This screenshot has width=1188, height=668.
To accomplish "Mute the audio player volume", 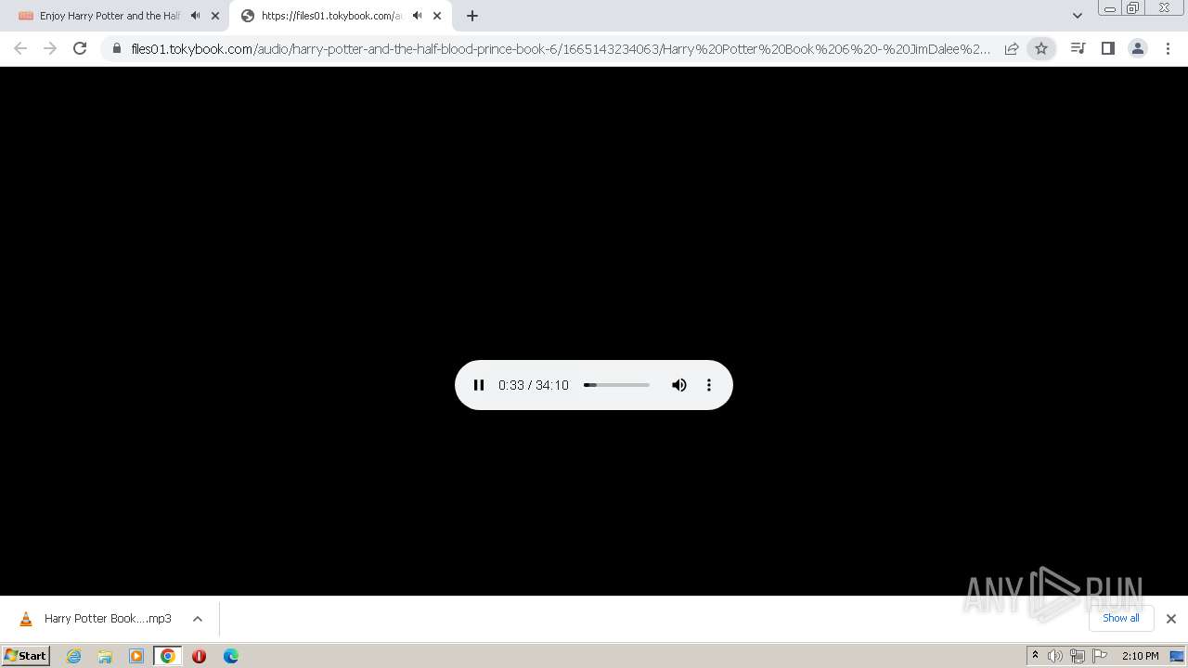I will [x=679, y=385].
